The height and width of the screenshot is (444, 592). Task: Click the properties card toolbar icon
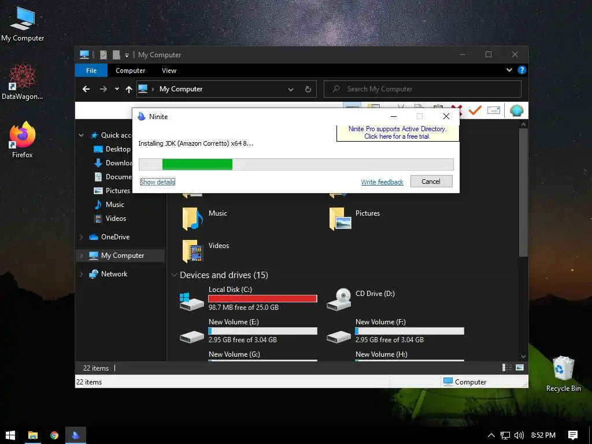click(x=494, y=110)
